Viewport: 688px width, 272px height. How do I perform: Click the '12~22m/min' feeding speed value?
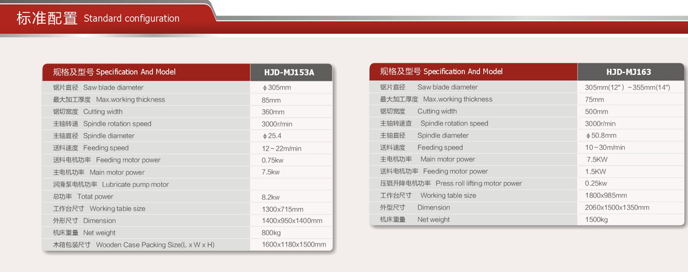(x=281, y=149)
